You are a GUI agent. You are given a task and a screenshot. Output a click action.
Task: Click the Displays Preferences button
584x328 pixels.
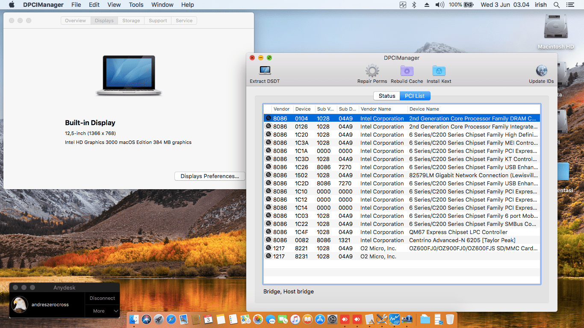209,176
